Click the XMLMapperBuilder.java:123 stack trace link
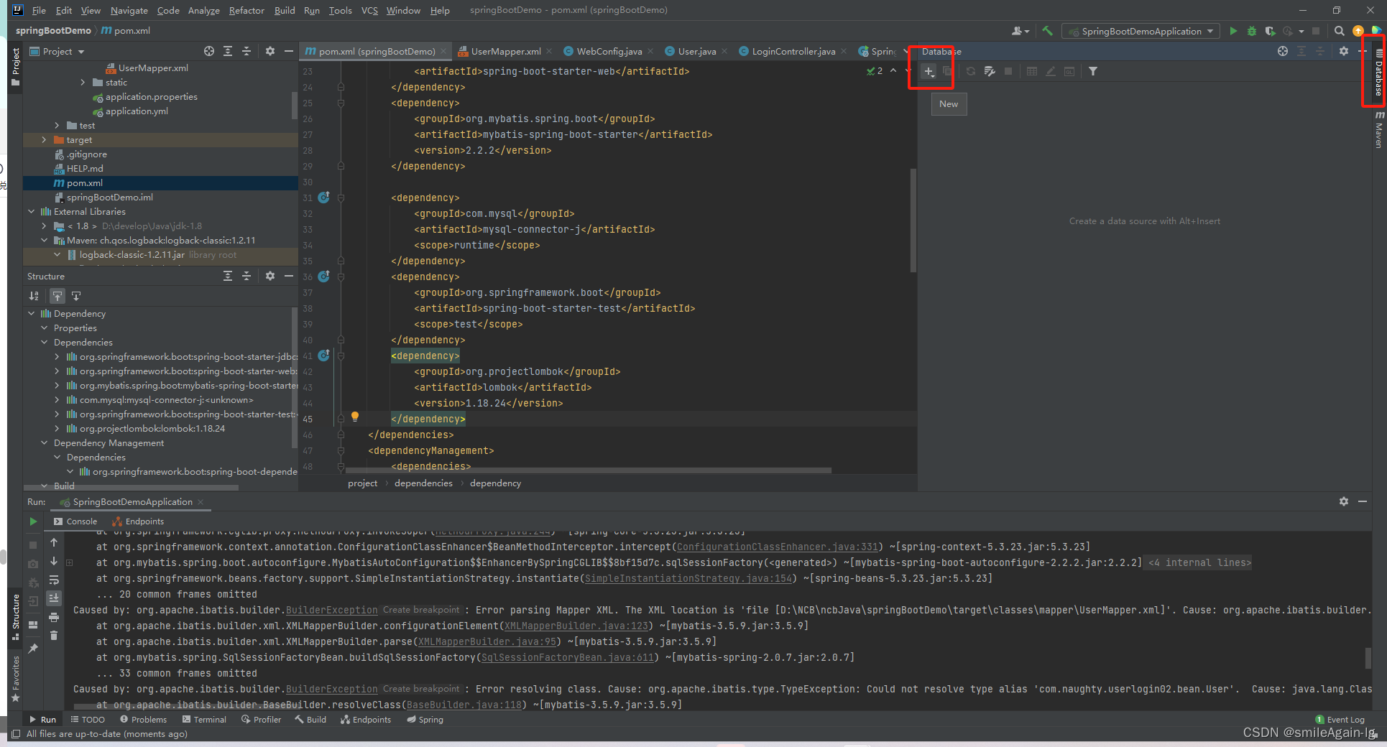Image resolution: width=1387 pixels, height=747 pixels. click(x=576, y=626)
